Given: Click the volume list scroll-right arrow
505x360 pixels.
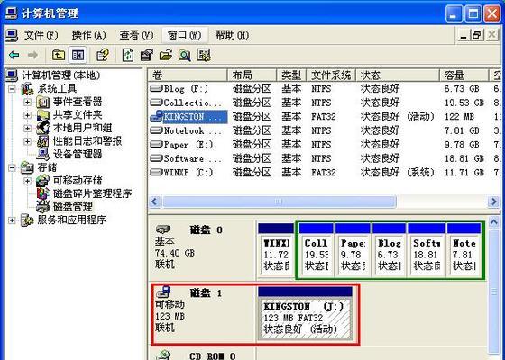Looking at the screenshot, I should 494,202.
